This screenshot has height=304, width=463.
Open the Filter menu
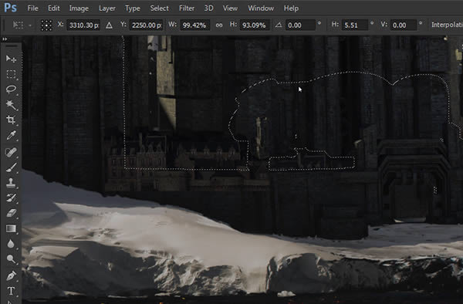pos(187,8)
